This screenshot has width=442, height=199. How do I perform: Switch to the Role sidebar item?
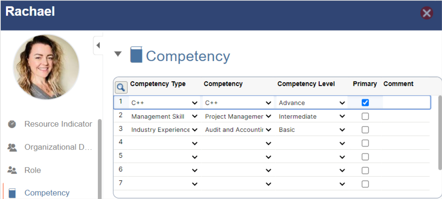(x=33, y=170)
